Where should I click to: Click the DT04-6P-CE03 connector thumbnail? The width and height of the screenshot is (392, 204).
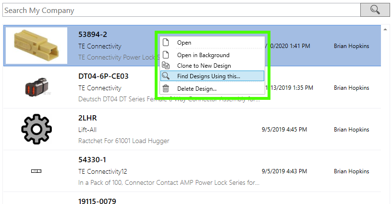tap(38, 87)
